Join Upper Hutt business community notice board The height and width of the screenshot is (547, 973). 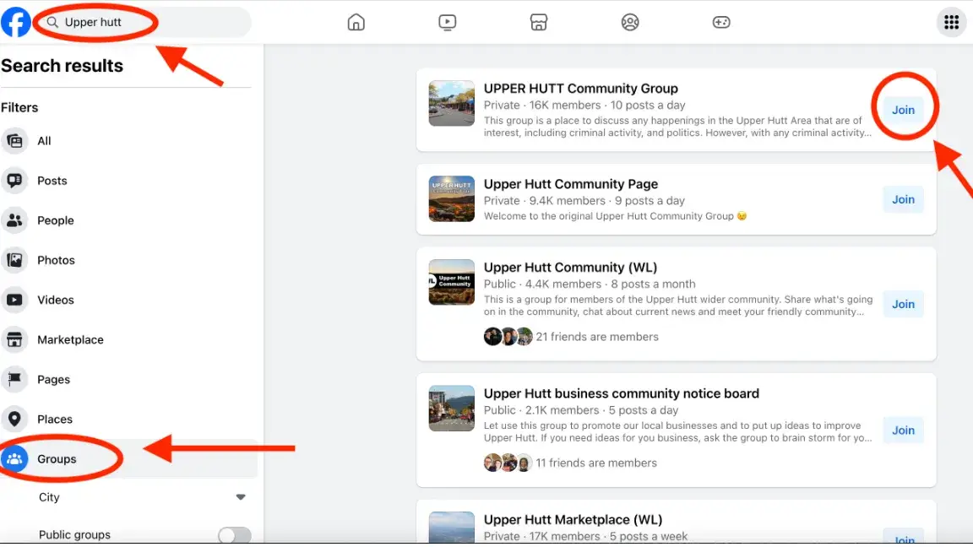(903, 430)
